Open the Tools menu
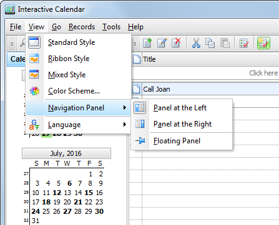Image resolution: width=279 pixels, height=225 pixels. coord(111,27)
